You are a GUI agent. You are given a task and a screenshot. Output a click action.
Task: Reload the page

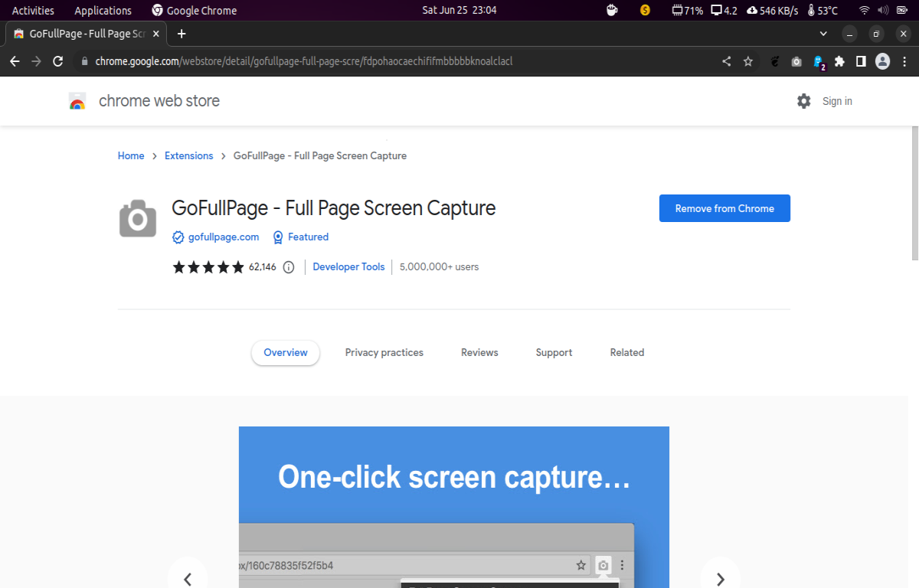(57, 61)
